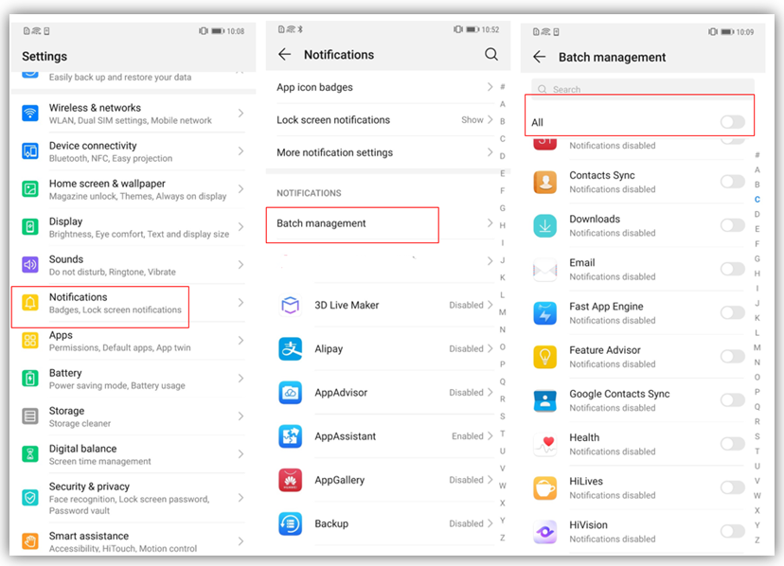The width and height of the screenshot is (784, 566).
Task: Tap the AppGallery Huawei icon
Action: click(290, 480)
